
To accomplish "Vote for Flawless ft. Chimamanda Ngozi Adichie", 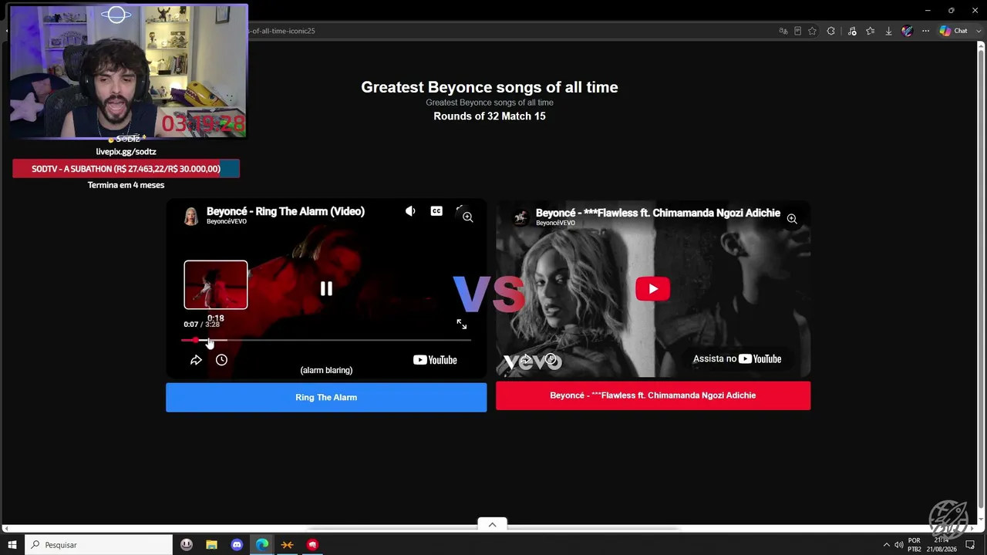I will [x=653, y=395].
